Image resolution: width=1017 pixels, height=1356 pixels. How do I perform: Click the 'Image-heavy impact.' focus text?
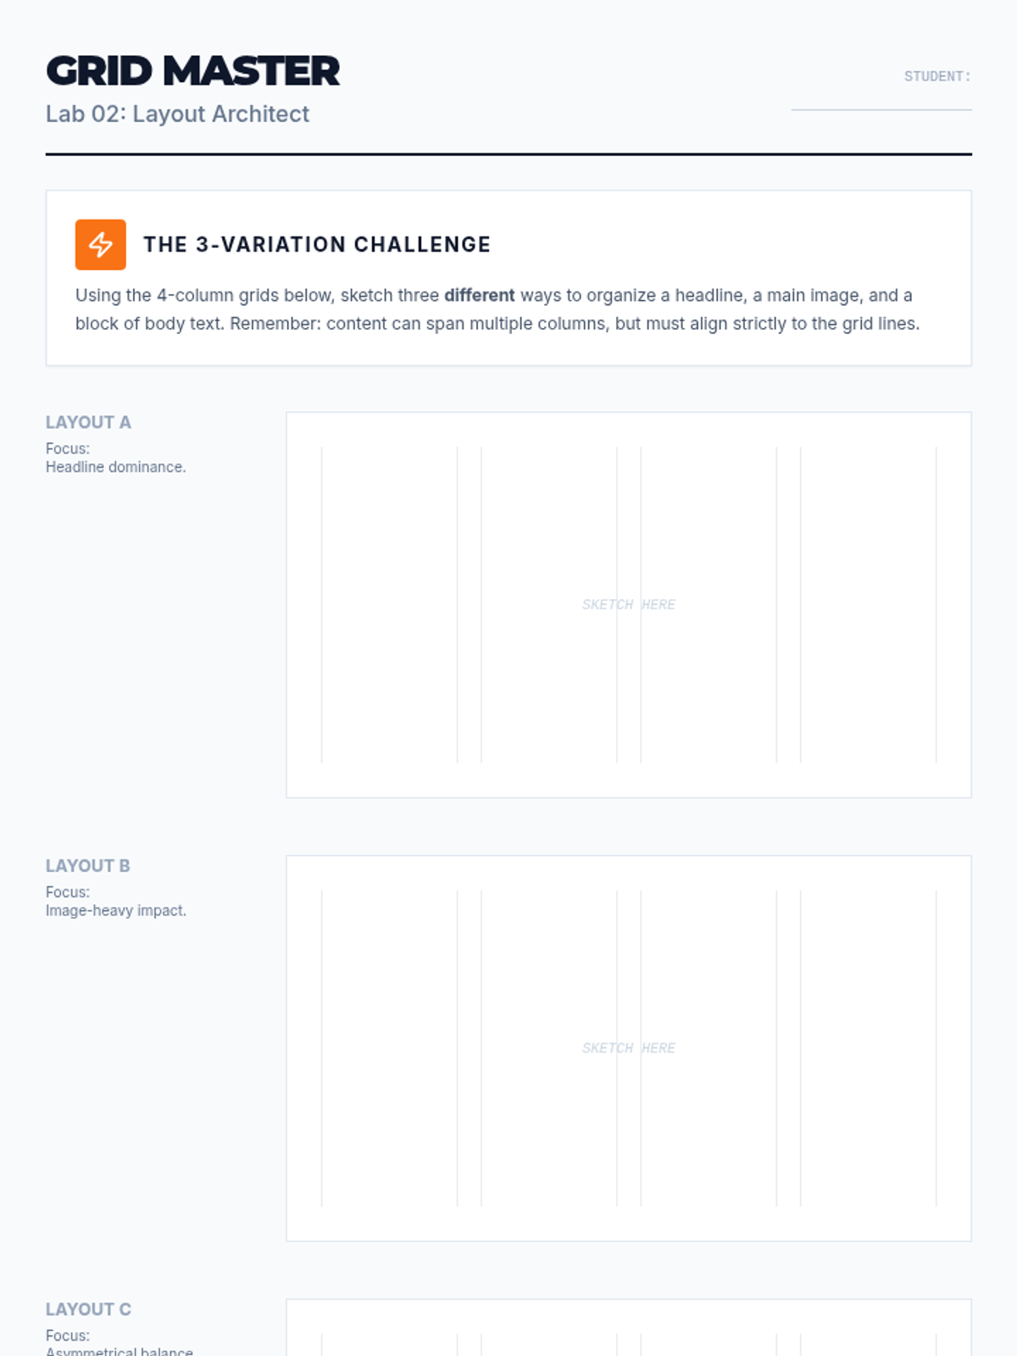tap(115, 910)
